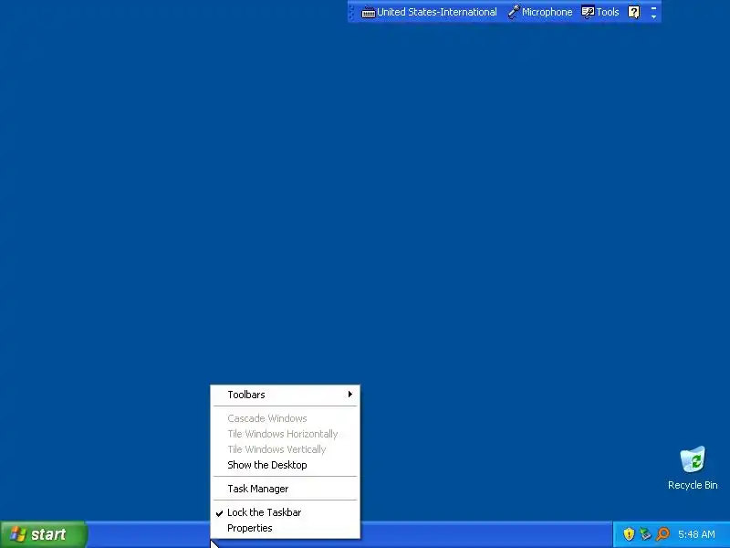The image size is (730, 548).
Task: Click the Start button
Action: click(x=43, y=534)
